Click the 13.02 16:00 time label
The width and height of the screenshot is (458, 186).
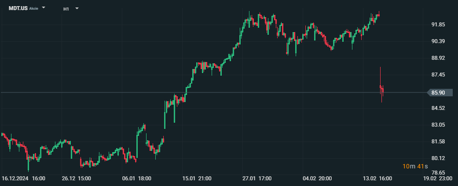click(377, 179)
